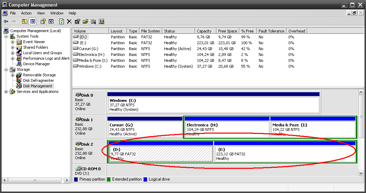Click the Forward arrow toolbar icon
366x193 pixels.
[x=14, y=21]
